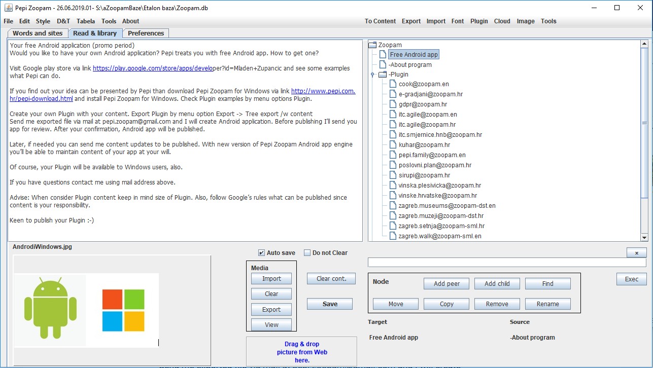This screenshot has width=653, height=368.
Task: Click file icon beside zagreb.walk@zoopam-sml.en
Action: click(x=393, y=236)
